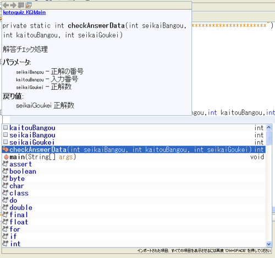Click the public method icon beside main
The height and width of the screenshot is (258, 275).
click(x=6, y=157)
